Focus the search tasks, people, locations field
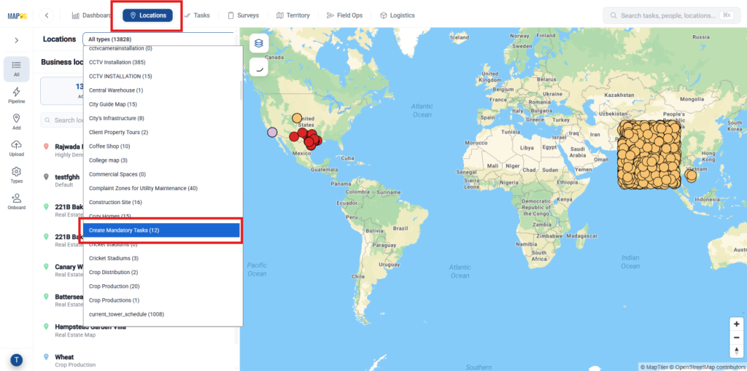This screenshot has width=747, height=371. tap(671, 15)
